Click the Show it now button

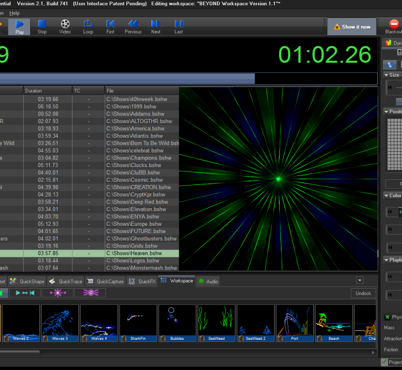pyautogui.click(x=352, y=26)
